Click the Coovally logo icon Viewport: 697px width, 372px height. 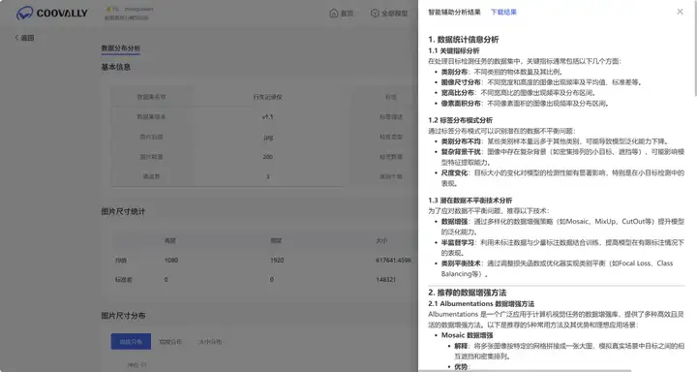(24, 14)
